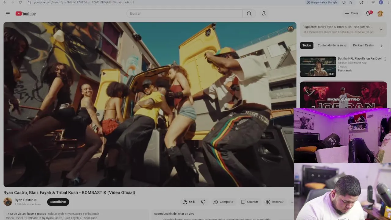Click the #TribalKush hashtag
This screenshot has height=220, width=391.
pyautogui.click(x=91, y=214)
